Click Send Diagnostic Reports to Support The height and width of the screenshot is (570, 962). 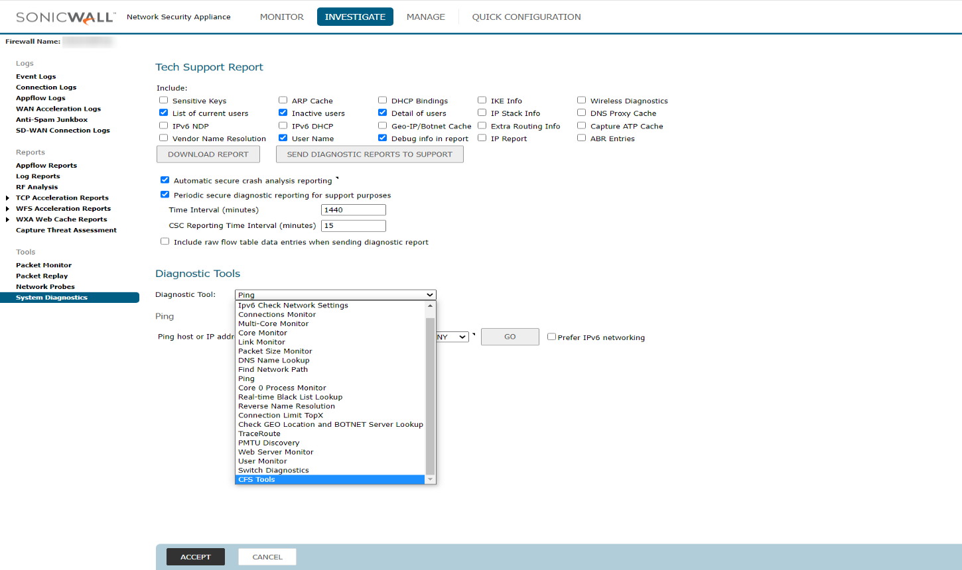tap(370, 154)
